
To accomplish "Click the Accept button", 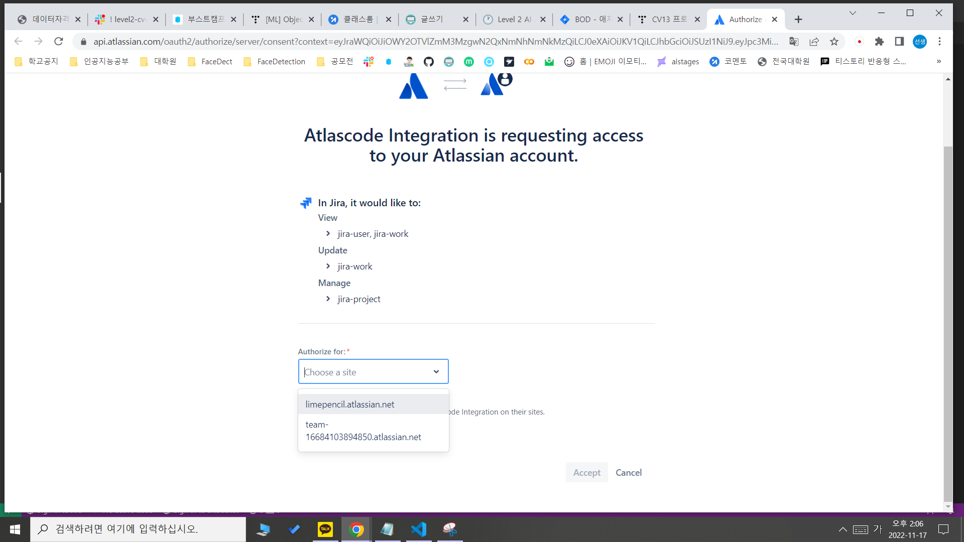I will (586, 473).
